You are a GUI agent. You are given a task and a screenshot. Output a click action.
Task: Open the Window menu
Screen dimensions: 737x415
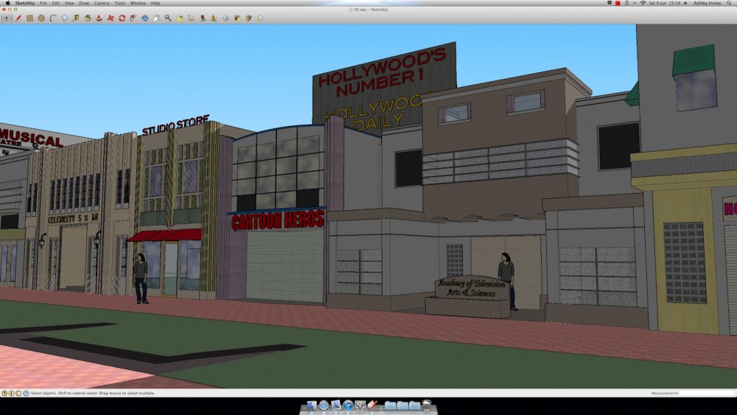(138, 3)
